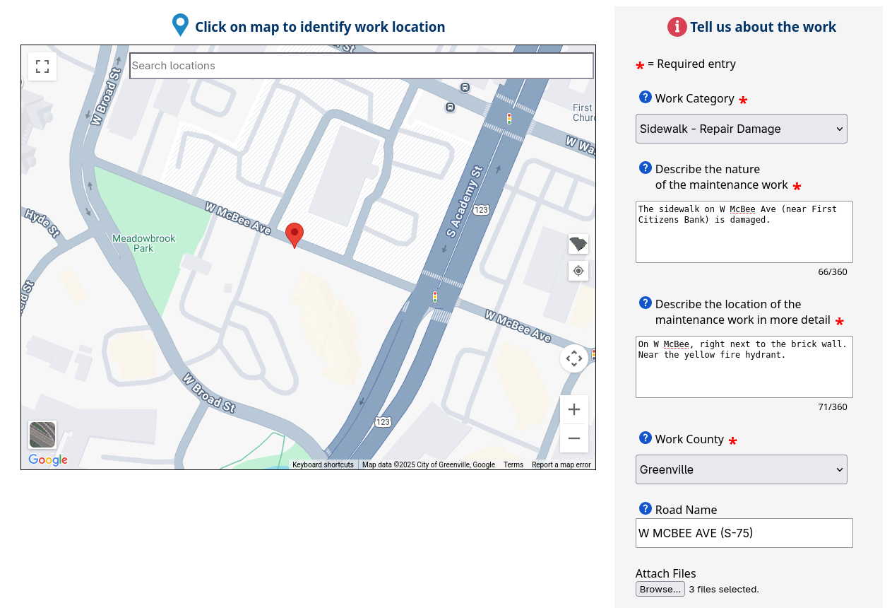The height and width of the screenshot is (608, 892).
Task: Click the Browse button to attach files
Action: click(x=660, y=589)
